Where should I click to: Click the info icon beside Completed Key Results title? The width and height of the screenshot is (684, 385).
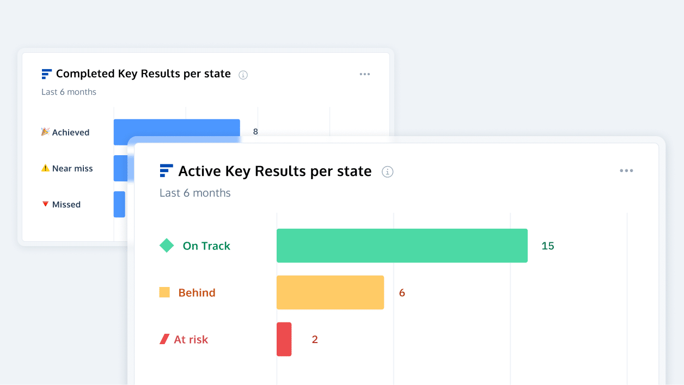point(243,75)
